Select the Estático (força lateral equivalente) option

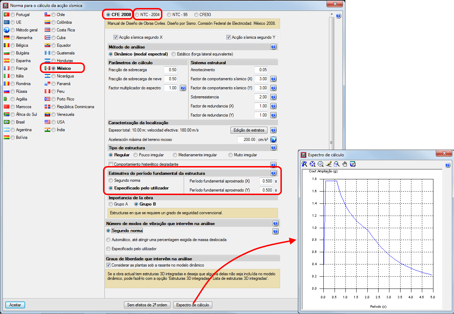(174, 54)
